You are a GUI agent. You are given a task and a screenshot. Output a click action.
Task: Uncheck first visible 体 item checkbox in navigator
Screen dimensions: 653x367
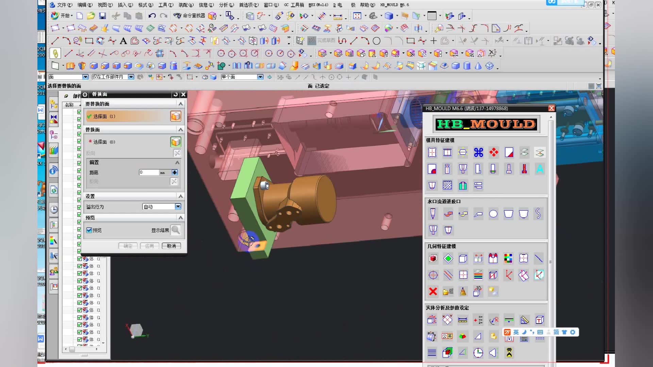(x=80, y=259)
